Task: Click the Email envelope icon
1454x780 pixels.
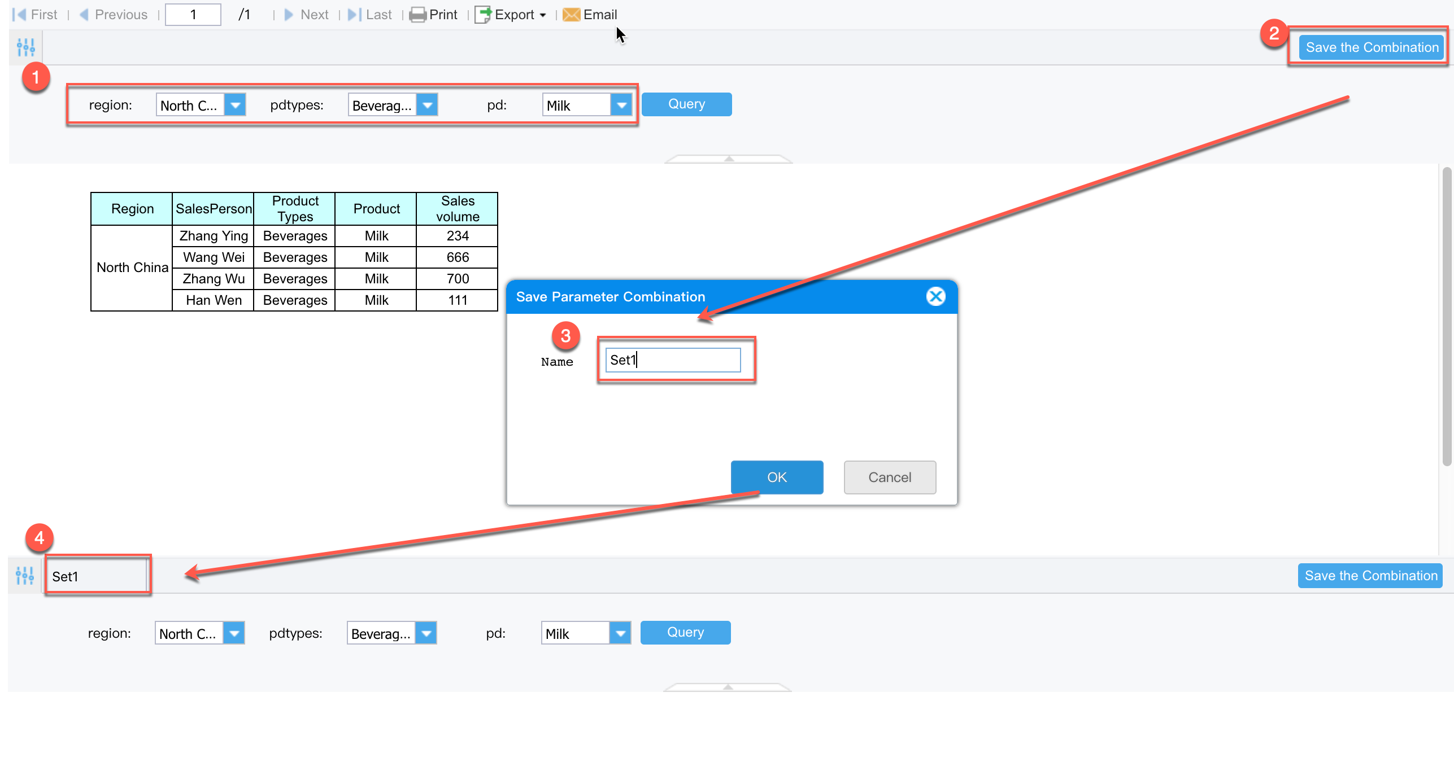Action: tap(571, 15)
